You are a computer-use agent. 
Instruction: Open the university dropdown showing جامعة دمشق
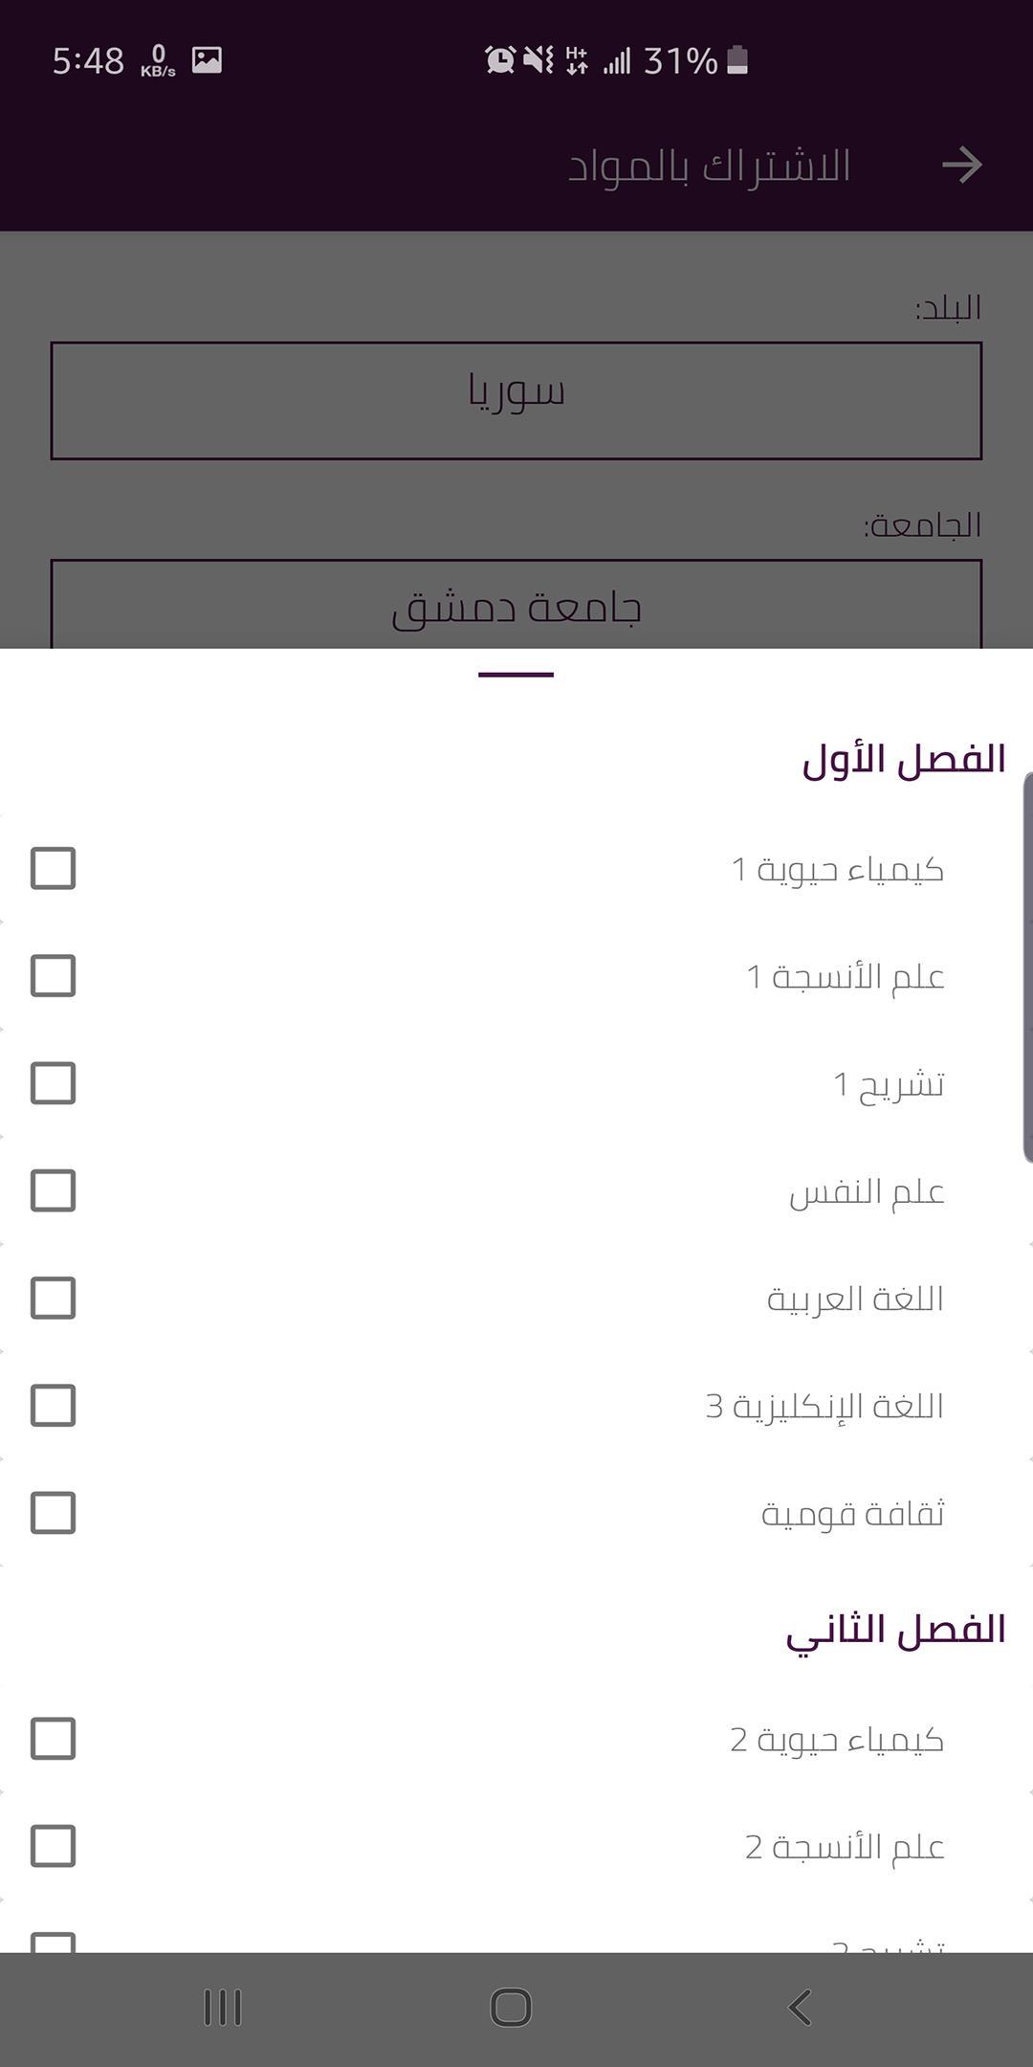[x=516, y=605]
